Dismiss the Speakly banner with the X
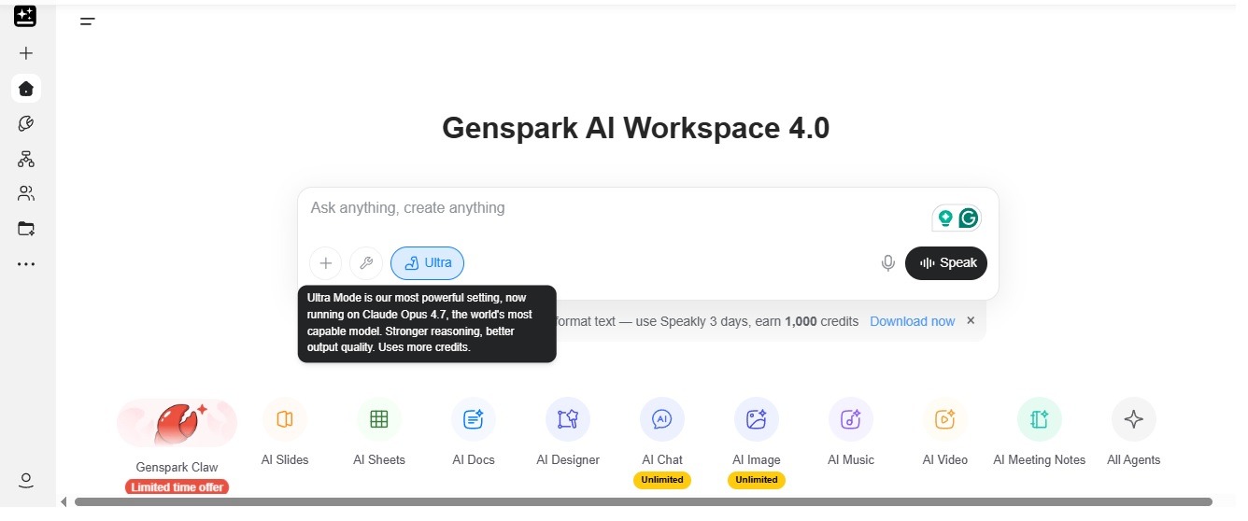This screenshot has height=521, width=1248. (x=971, y=320)
